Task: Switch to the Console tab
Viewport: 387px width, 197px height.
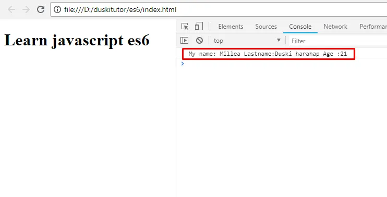Action: (300, 27)
